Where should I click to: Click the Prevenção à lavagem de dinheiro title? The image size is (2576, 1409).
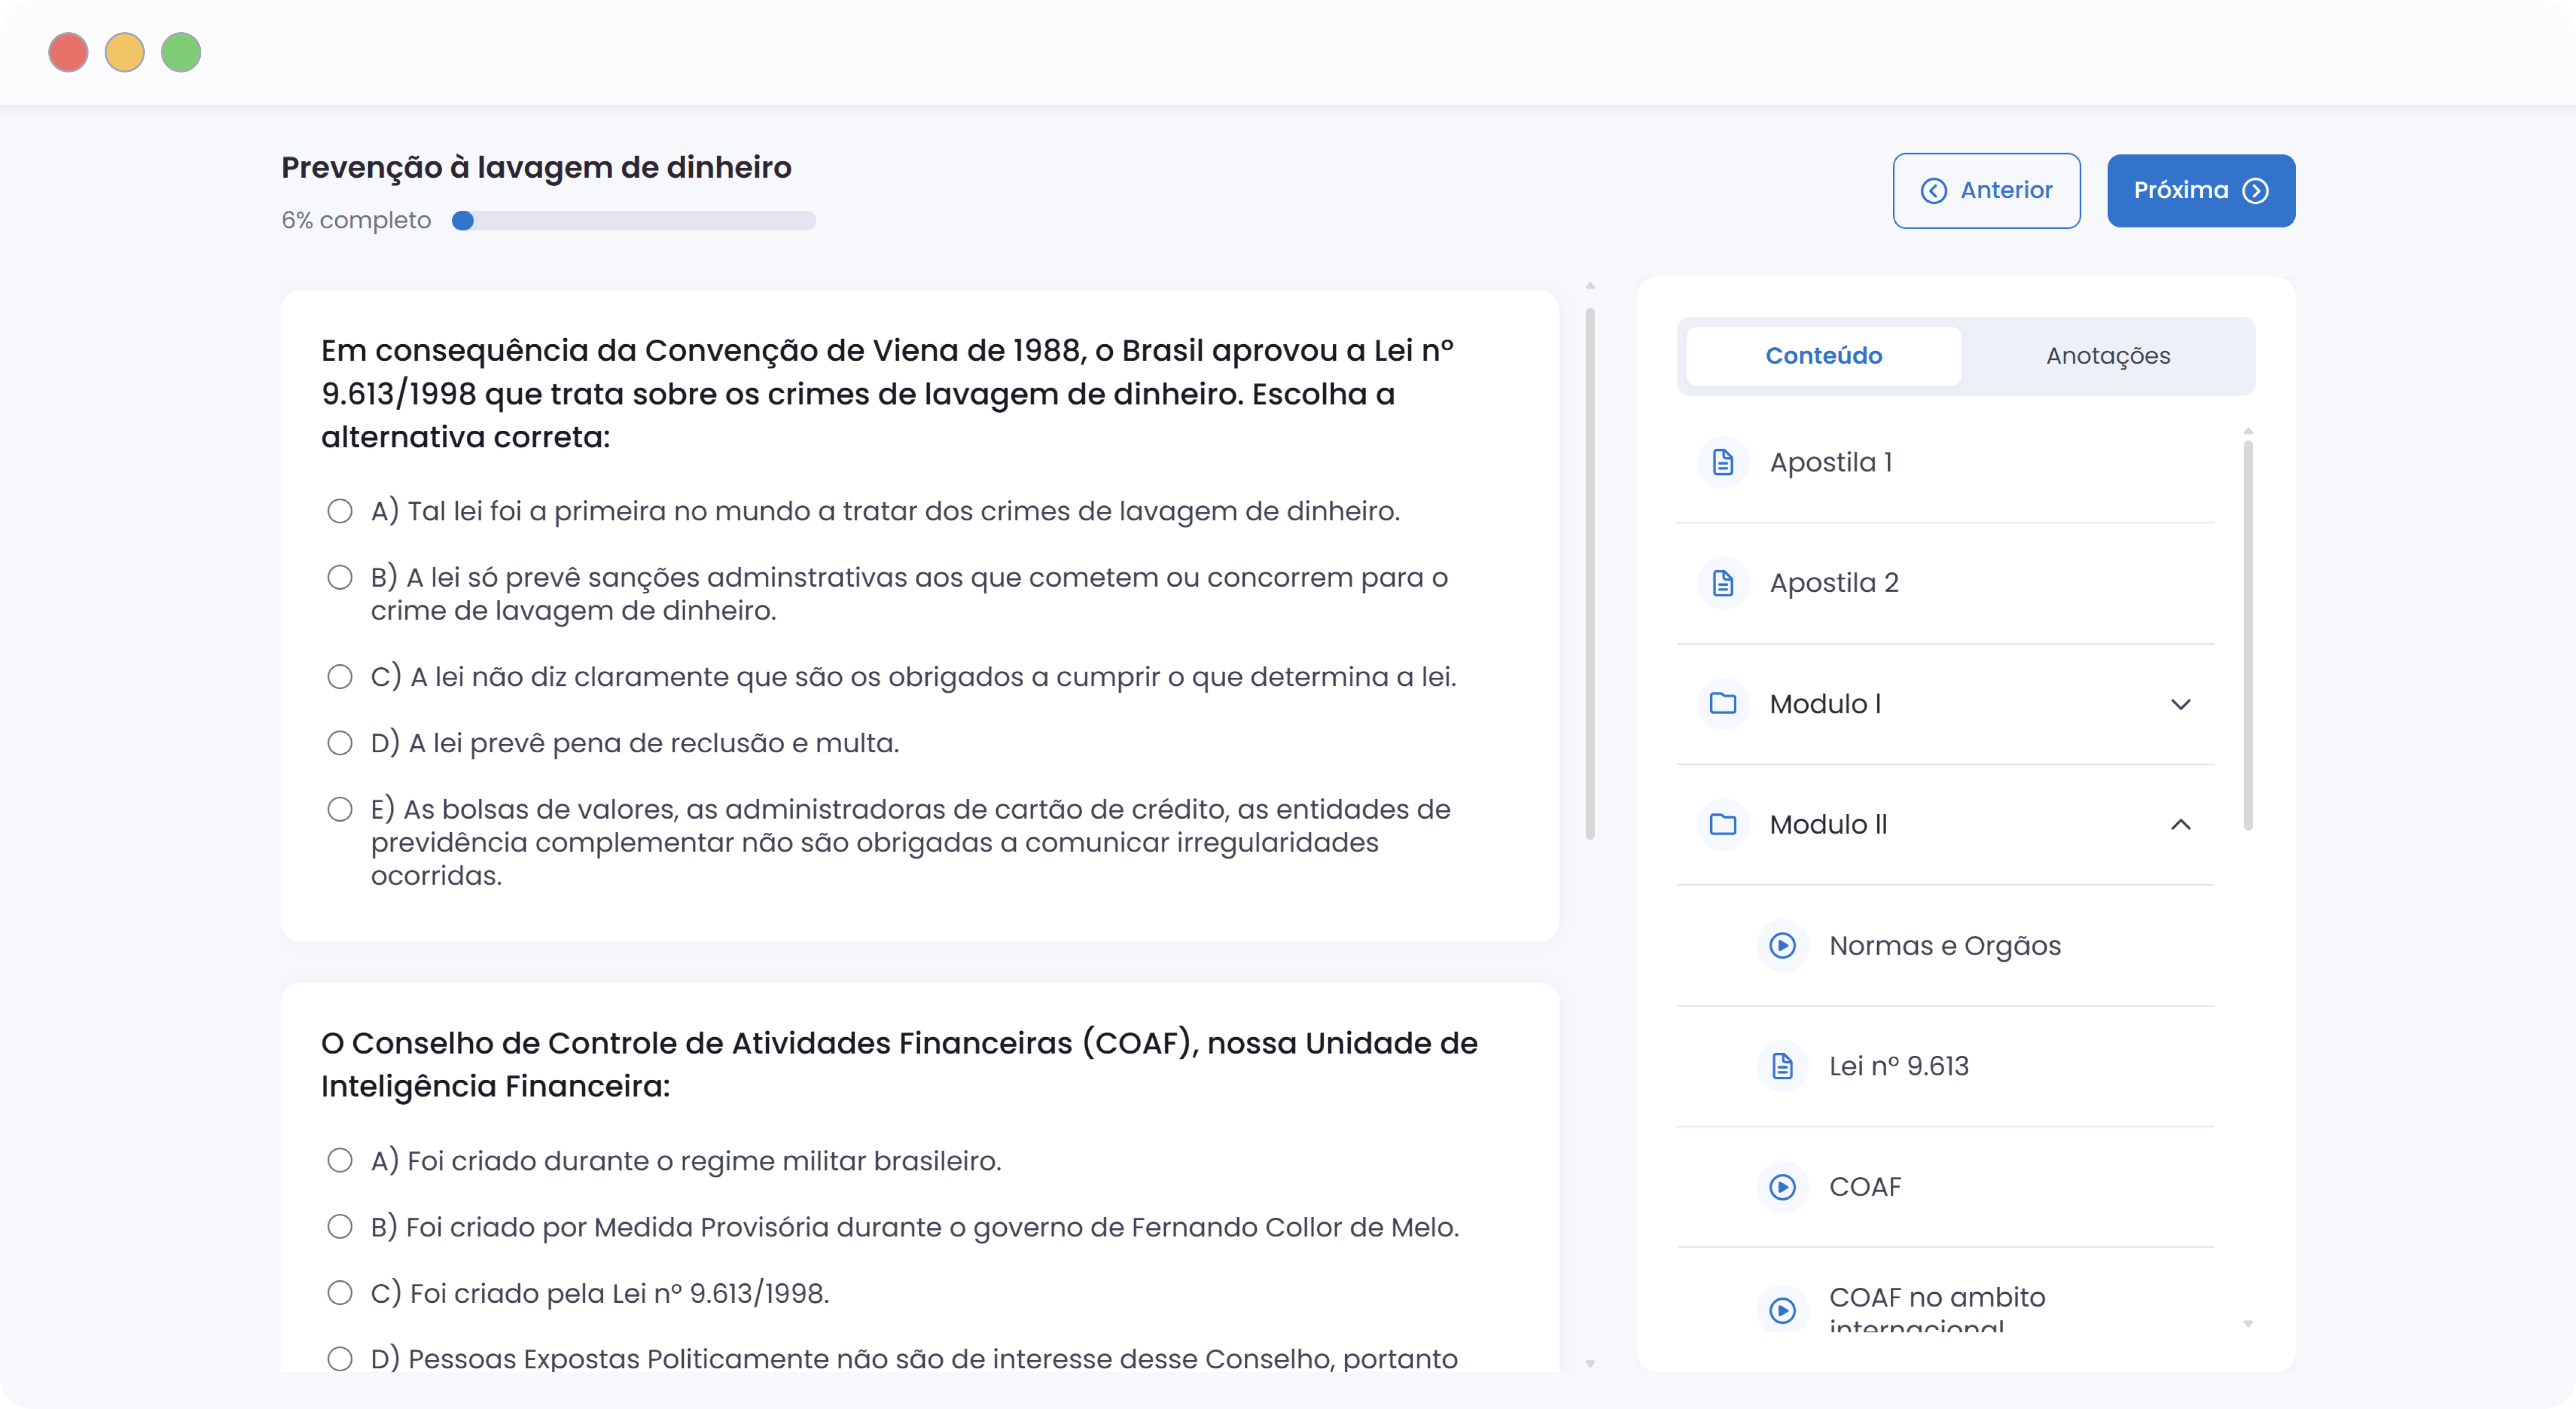point(536,167)
